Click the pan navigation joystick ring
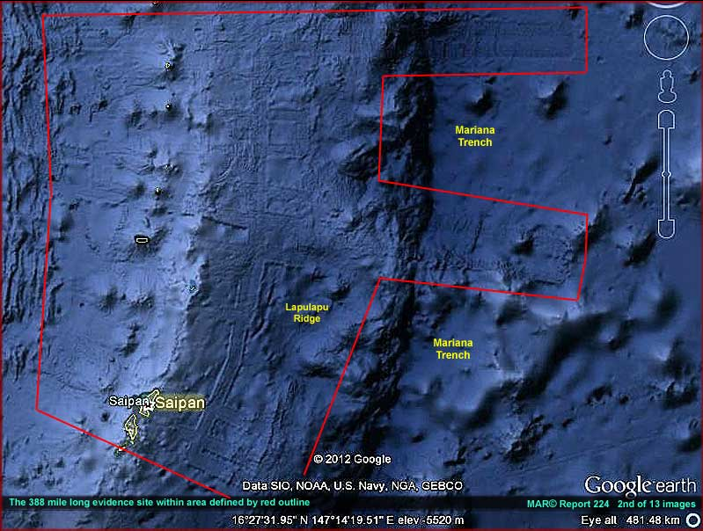 [x=666, y=38]
